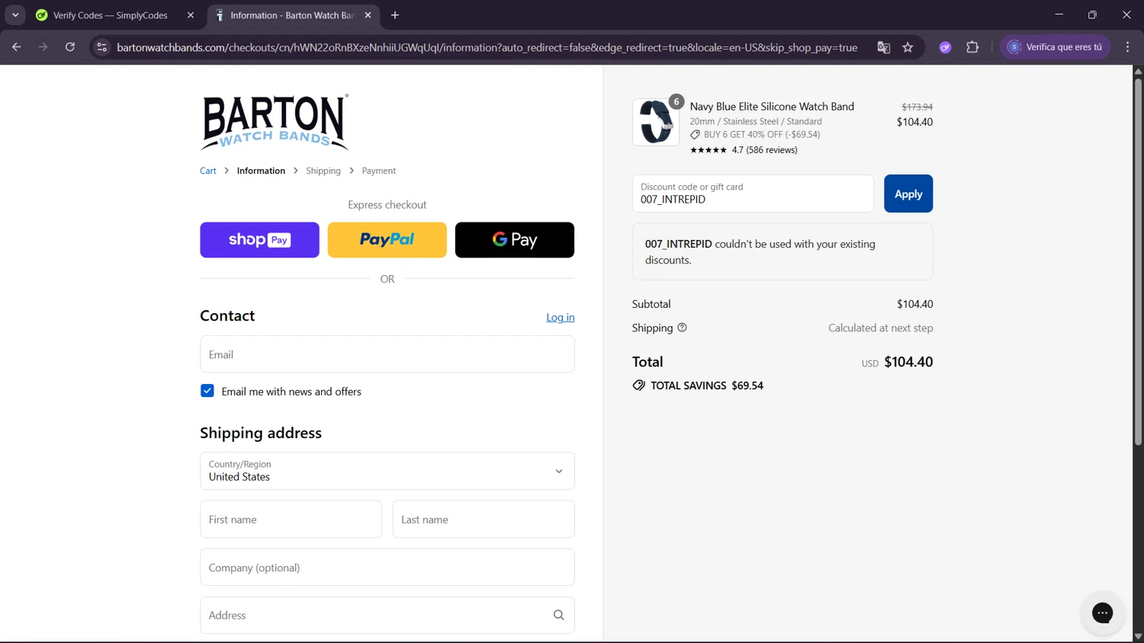Click the translate page icon
The width and height of the screenshot is (1144, 643).
point(884,47)
